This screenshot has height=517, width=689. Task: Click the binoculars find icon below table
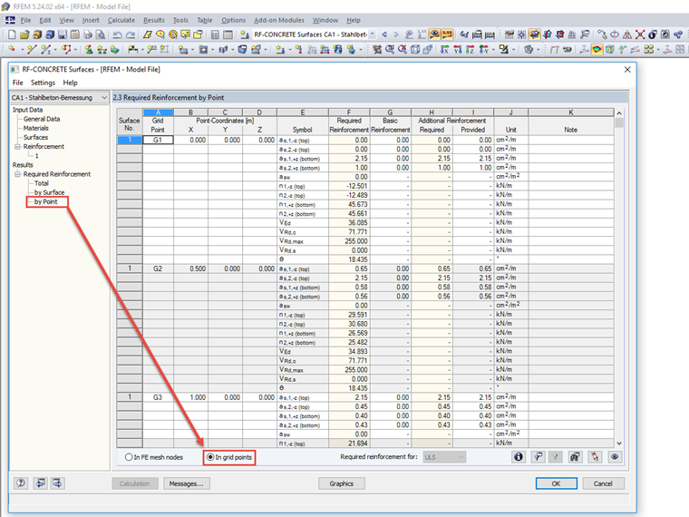[x=575, y=457]
